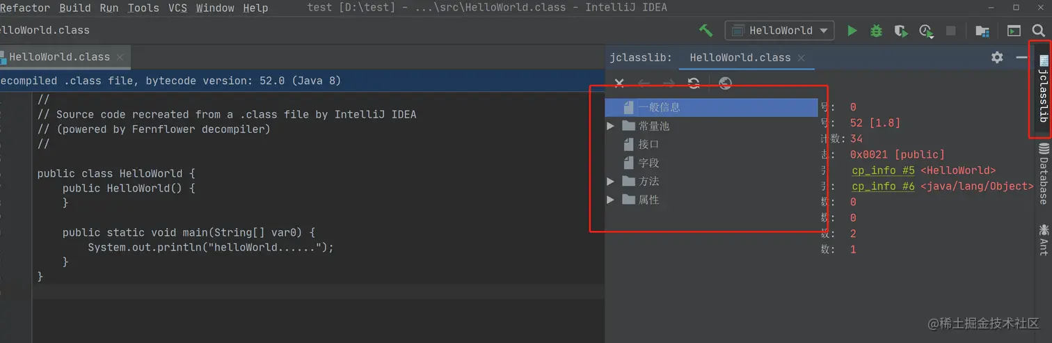The height and width of the screenshot is (343, 1052).
Task: Open the Build menu
Action: (x=75, y=8)
